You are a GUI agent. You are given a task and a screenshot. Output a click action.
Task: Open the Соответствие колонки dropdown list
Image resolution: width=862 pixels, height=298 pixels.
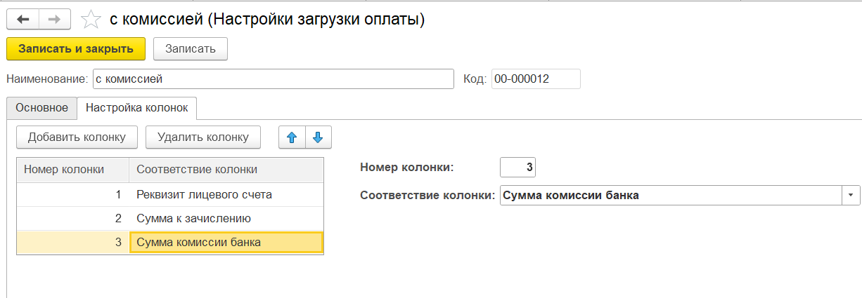tap(851, 196)
